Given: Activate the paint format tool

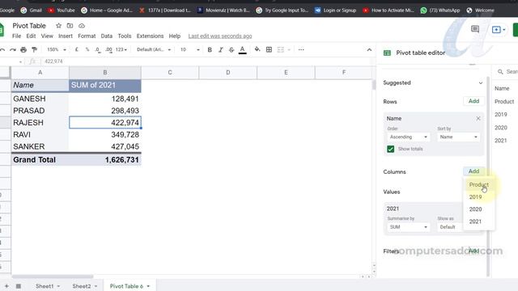Looking at the screenshot, I should [x=34, y=50].
